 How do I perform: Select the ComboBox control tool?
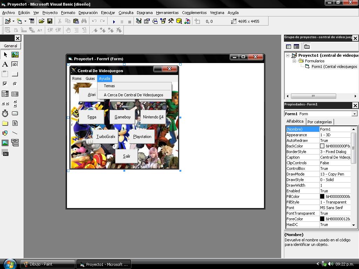click(5, 94)
